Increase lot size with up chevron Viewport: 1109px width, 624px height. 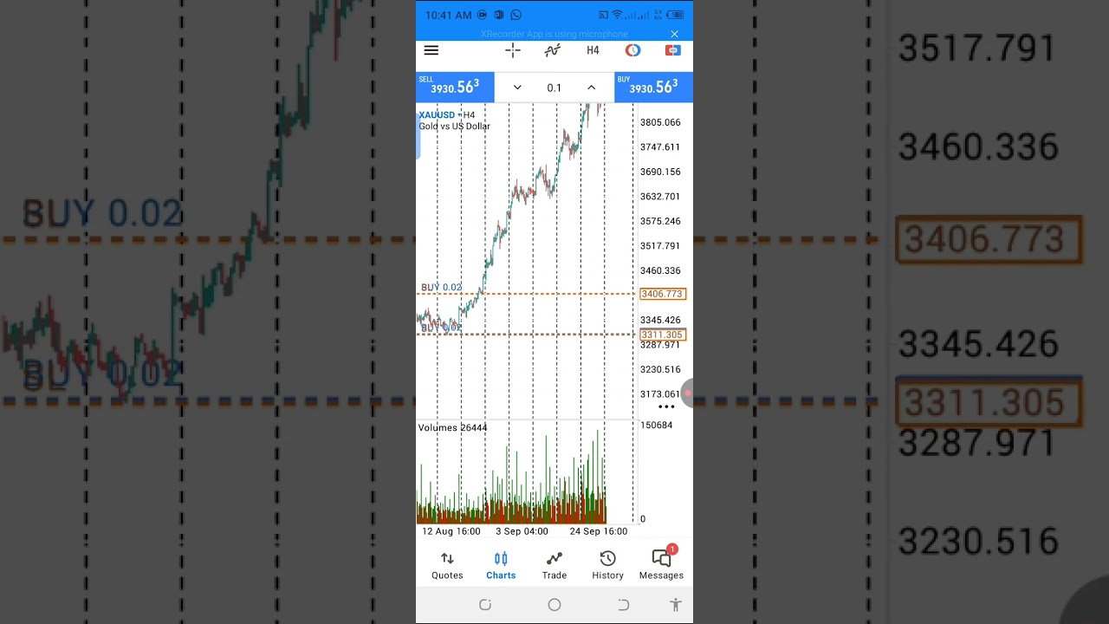591,88
